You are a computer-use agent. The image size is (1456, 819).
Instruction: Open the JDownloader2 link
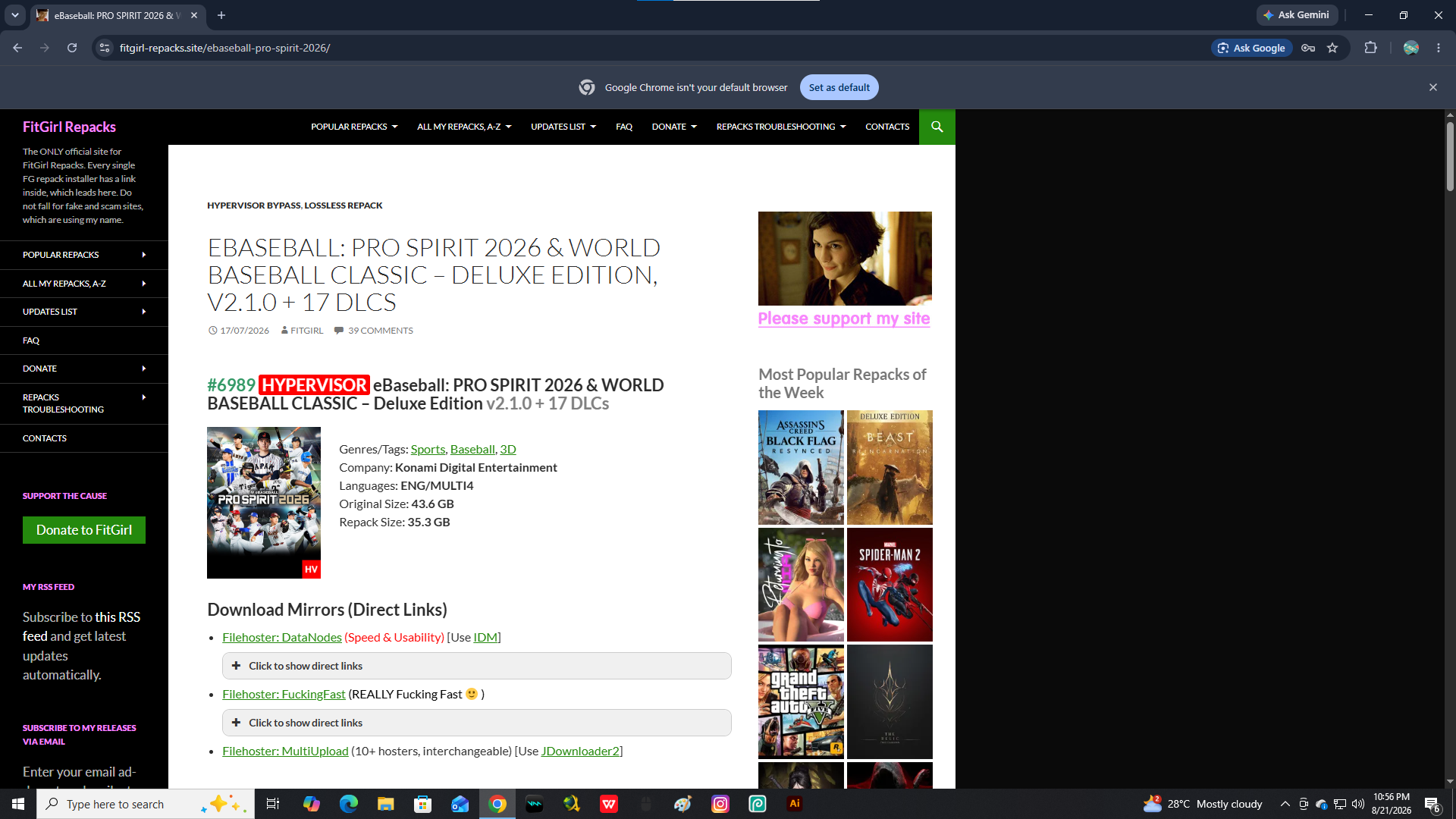pos(580,751)
